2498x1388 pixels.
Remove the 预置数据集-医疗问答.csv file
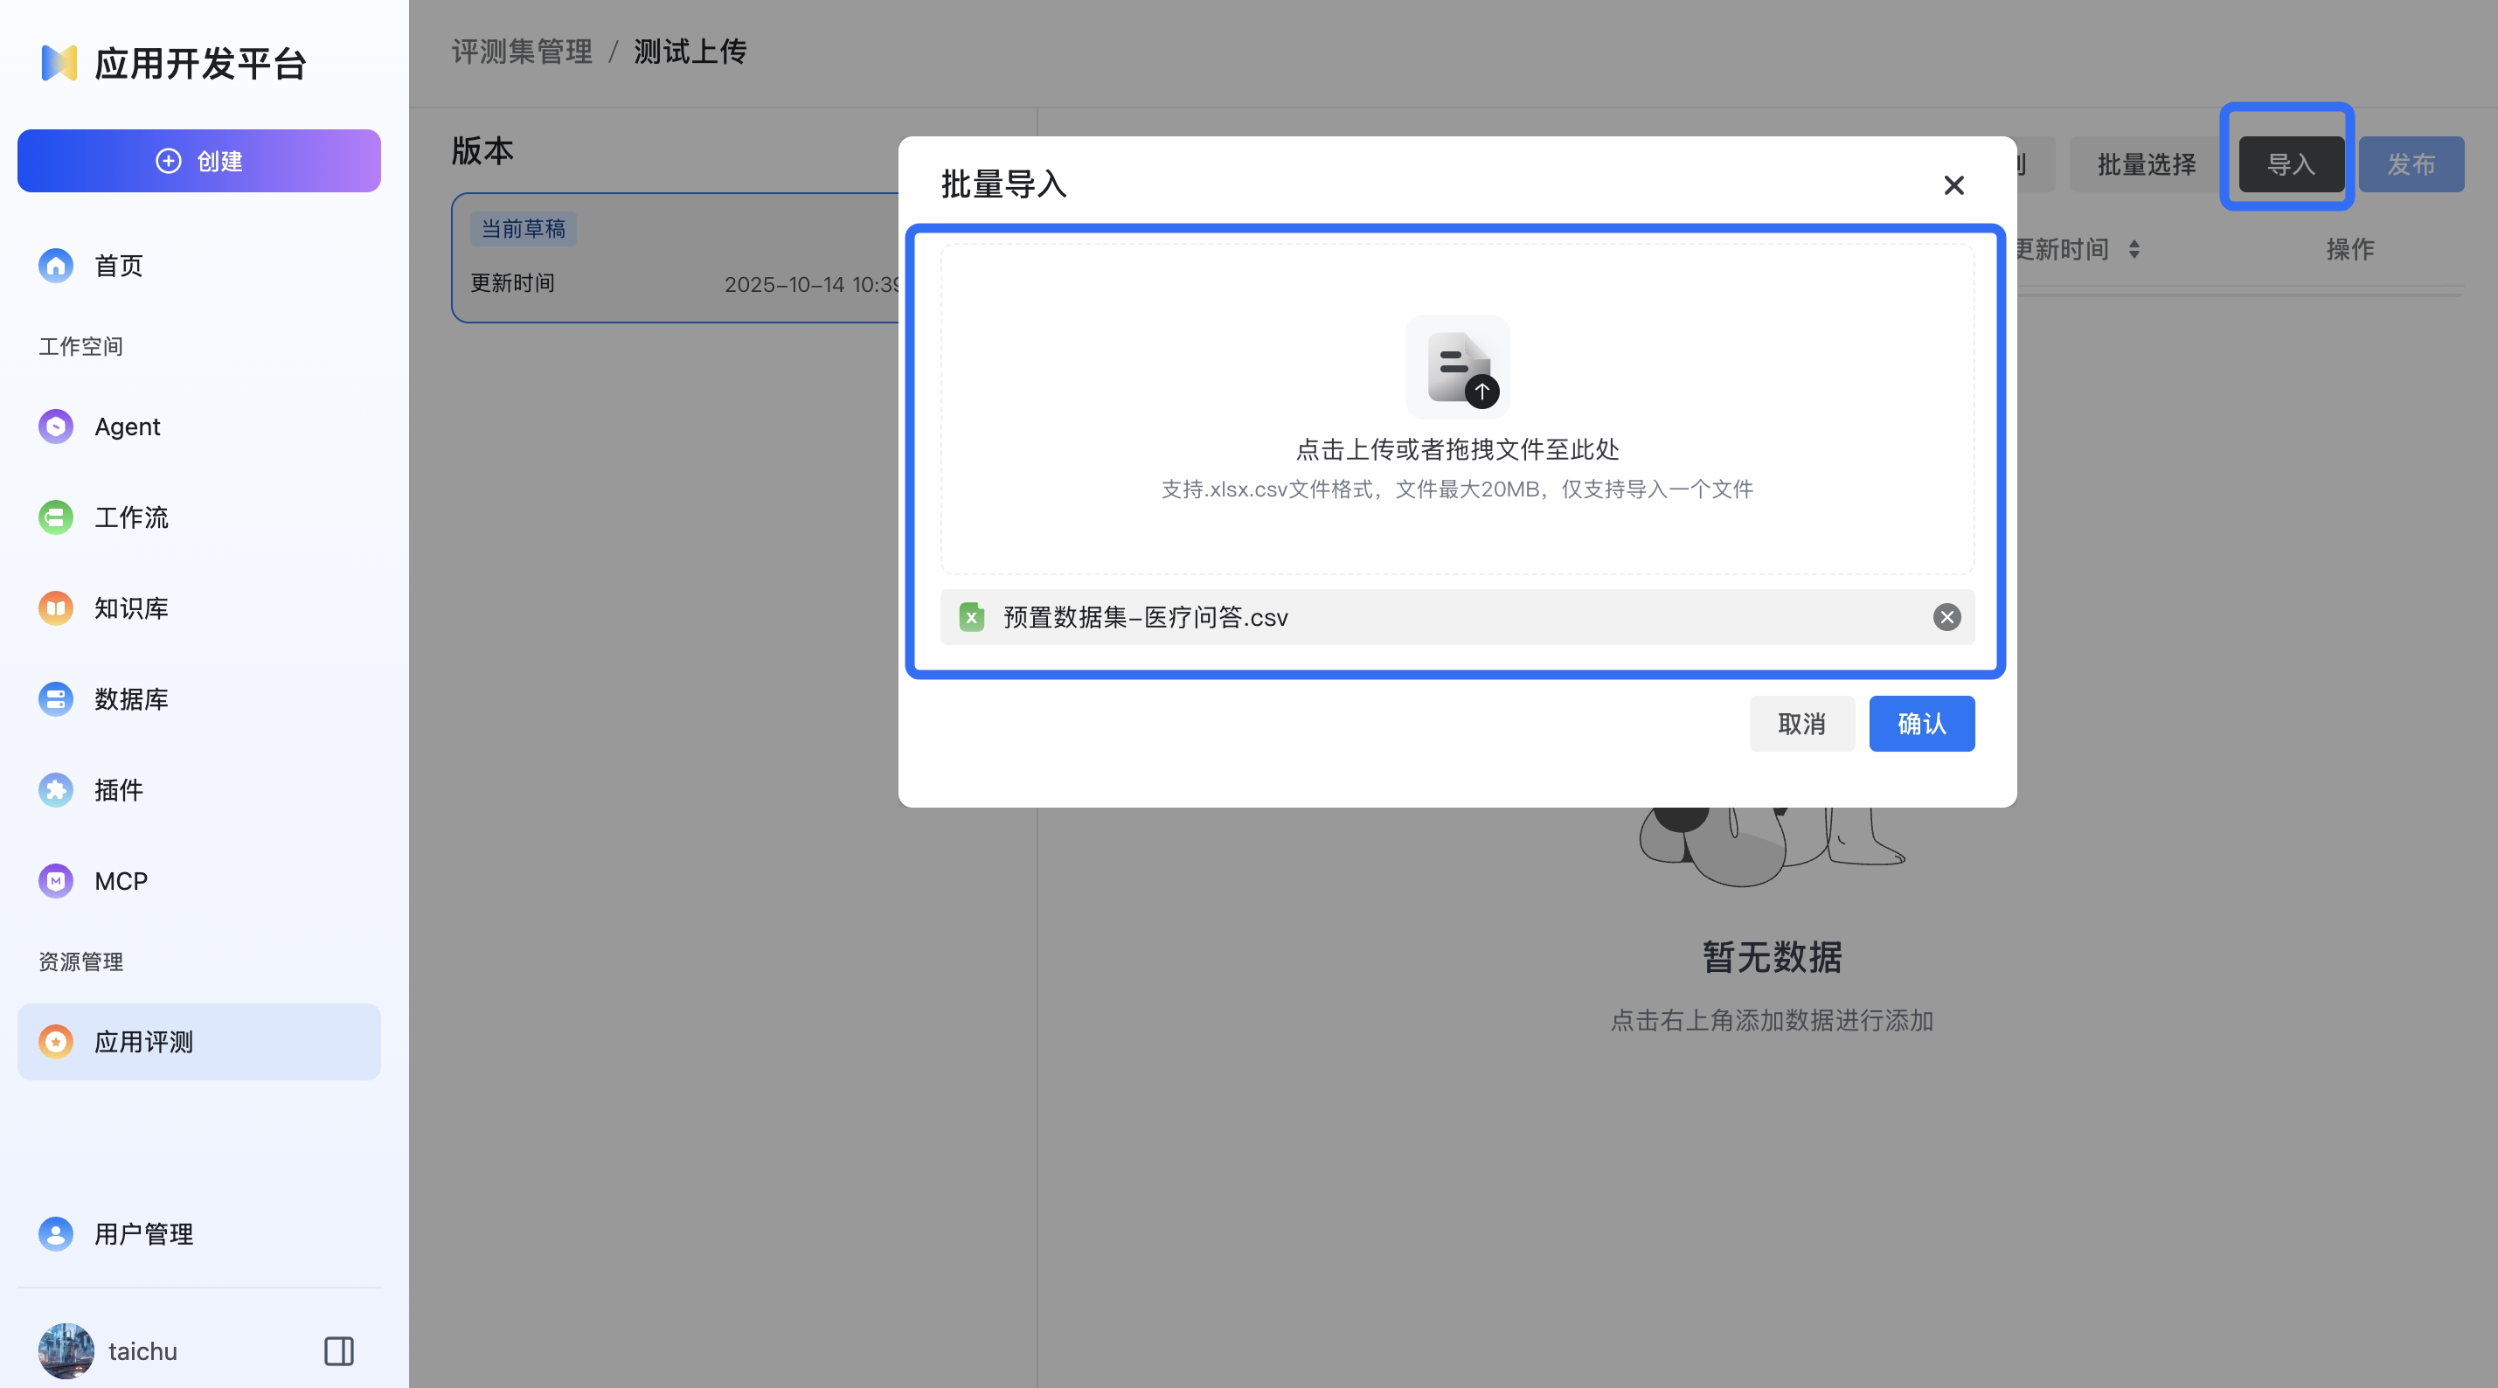1947,618
